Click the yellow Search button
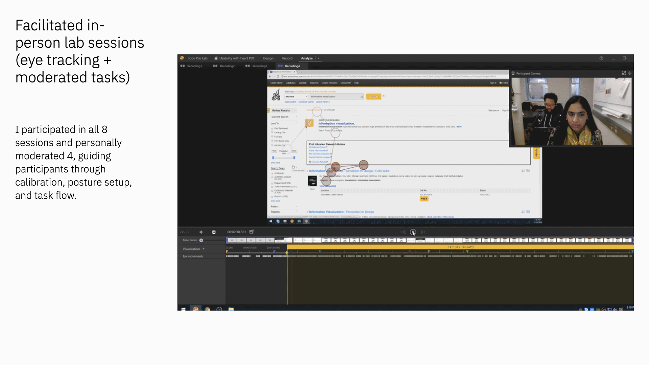Image resolution: width=649 pixels, height=365 pixels. point(374,97)
